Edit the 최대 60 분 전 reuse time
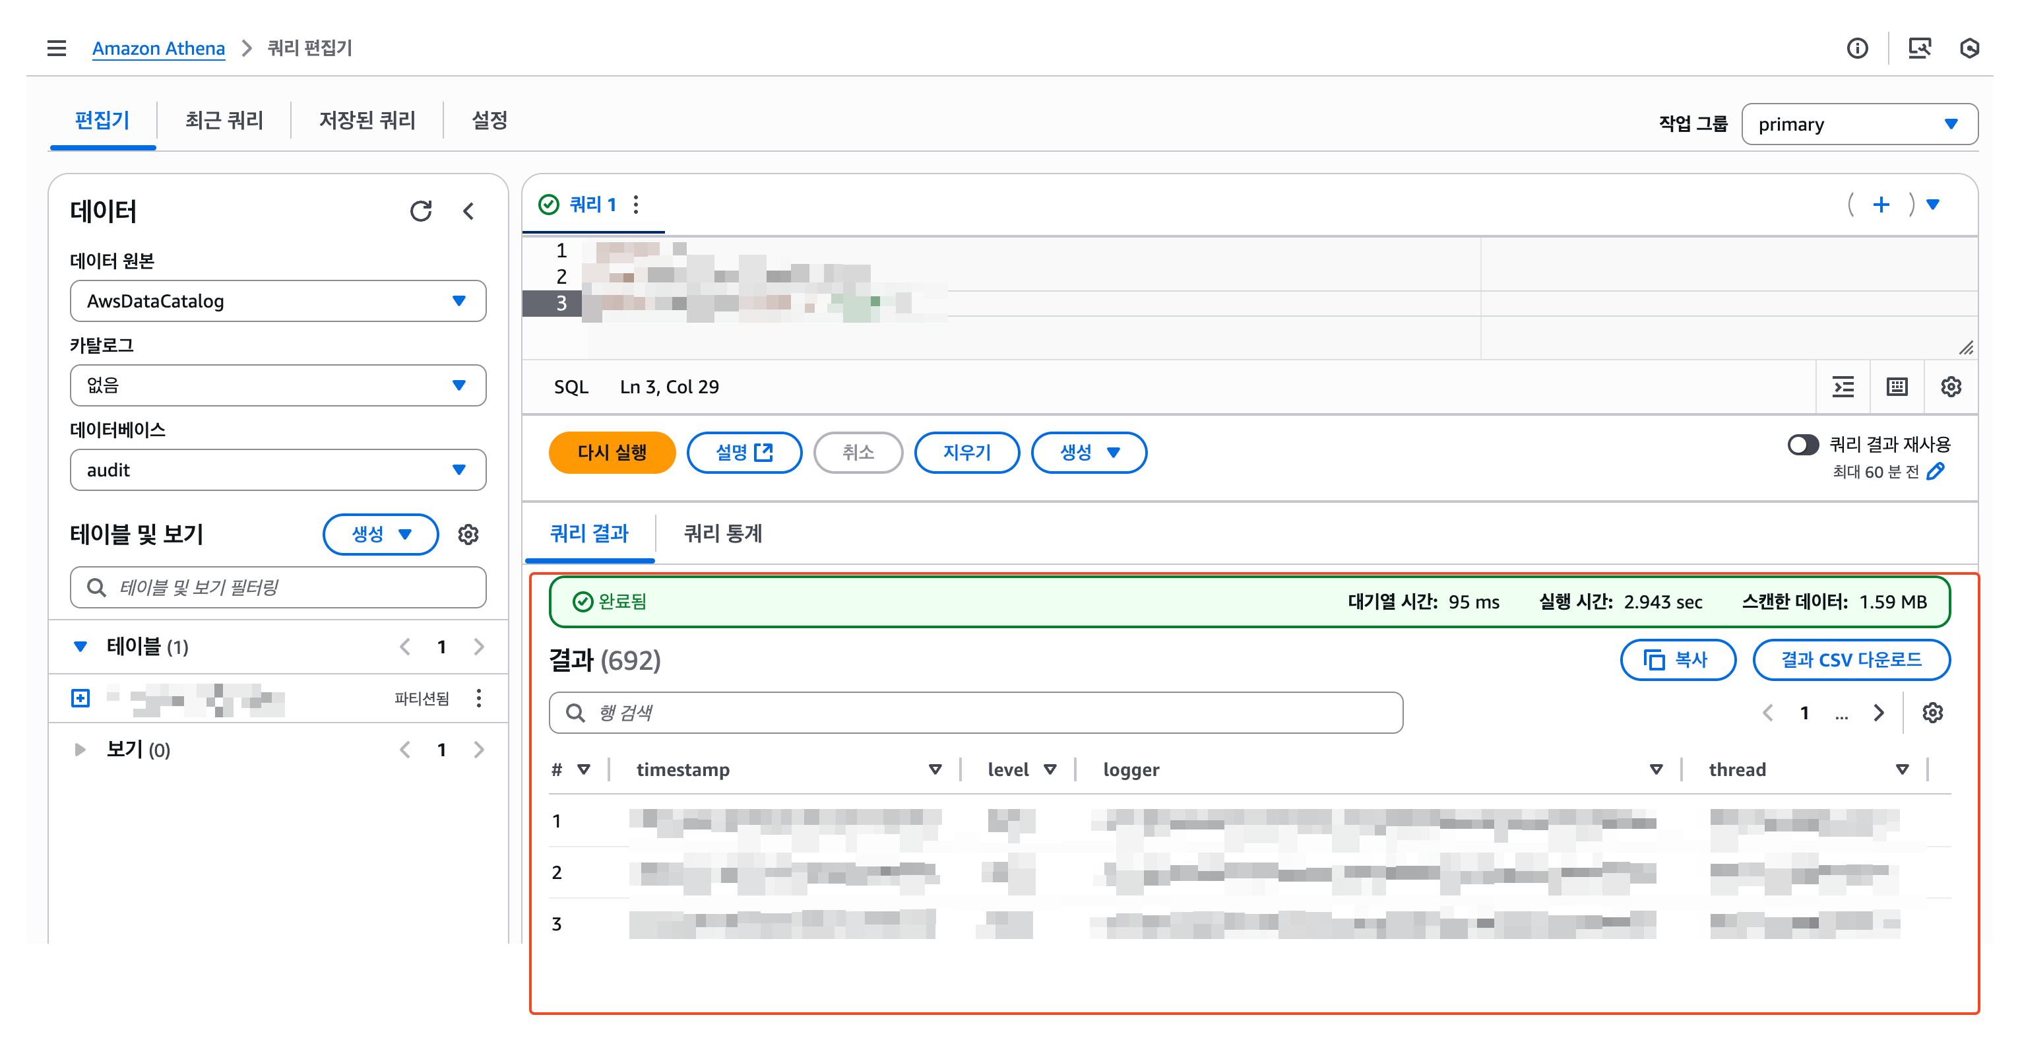The width and height of the screenshot is (2020, 1040). point(1936,471)
